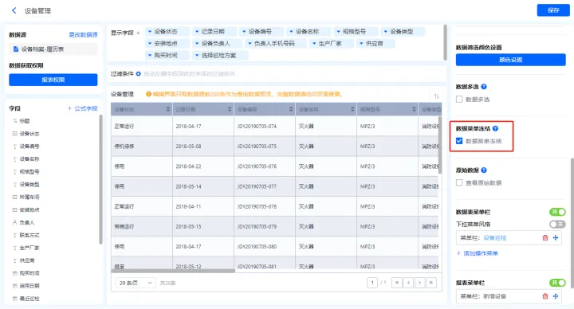The height and width of the screenshot is (309, 574).
Task: Click the 公式字段 link
Action: coord(83,108)
